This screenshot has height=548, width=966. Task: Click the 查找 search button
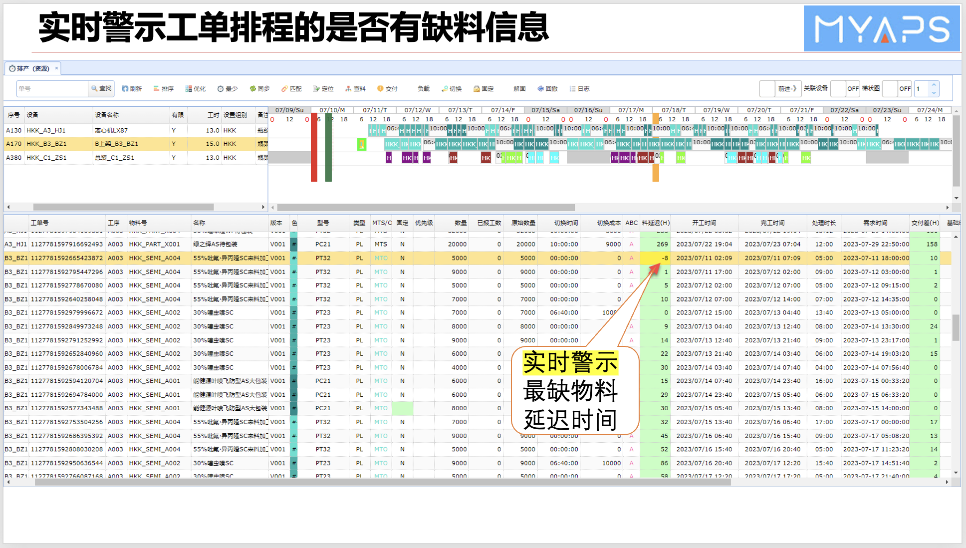pos(101,89)
